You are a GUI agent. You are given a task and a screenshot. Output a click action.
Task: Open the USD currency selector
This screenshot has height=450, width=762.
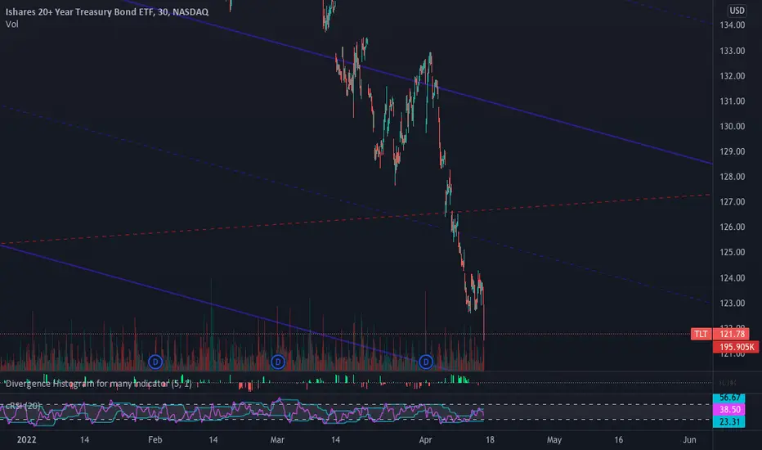coord(737,10)
